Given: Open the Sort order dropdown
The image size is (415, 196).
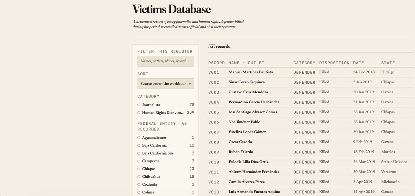Looking at the screenshot, I should 166,84.
